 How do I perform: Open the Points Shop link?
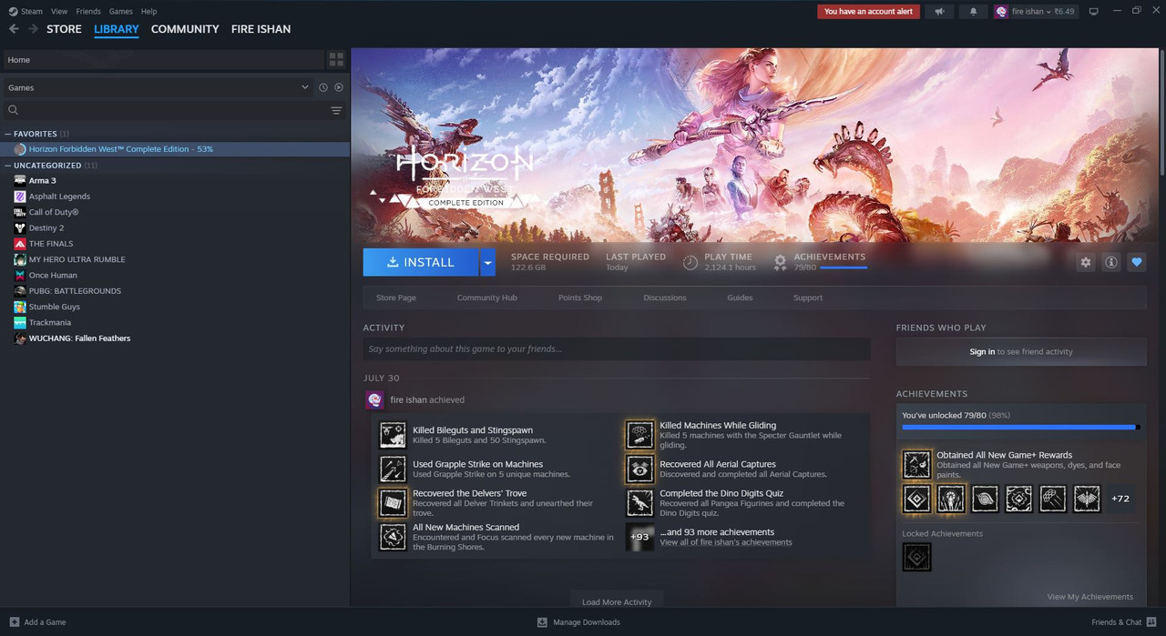click(580, 298)
